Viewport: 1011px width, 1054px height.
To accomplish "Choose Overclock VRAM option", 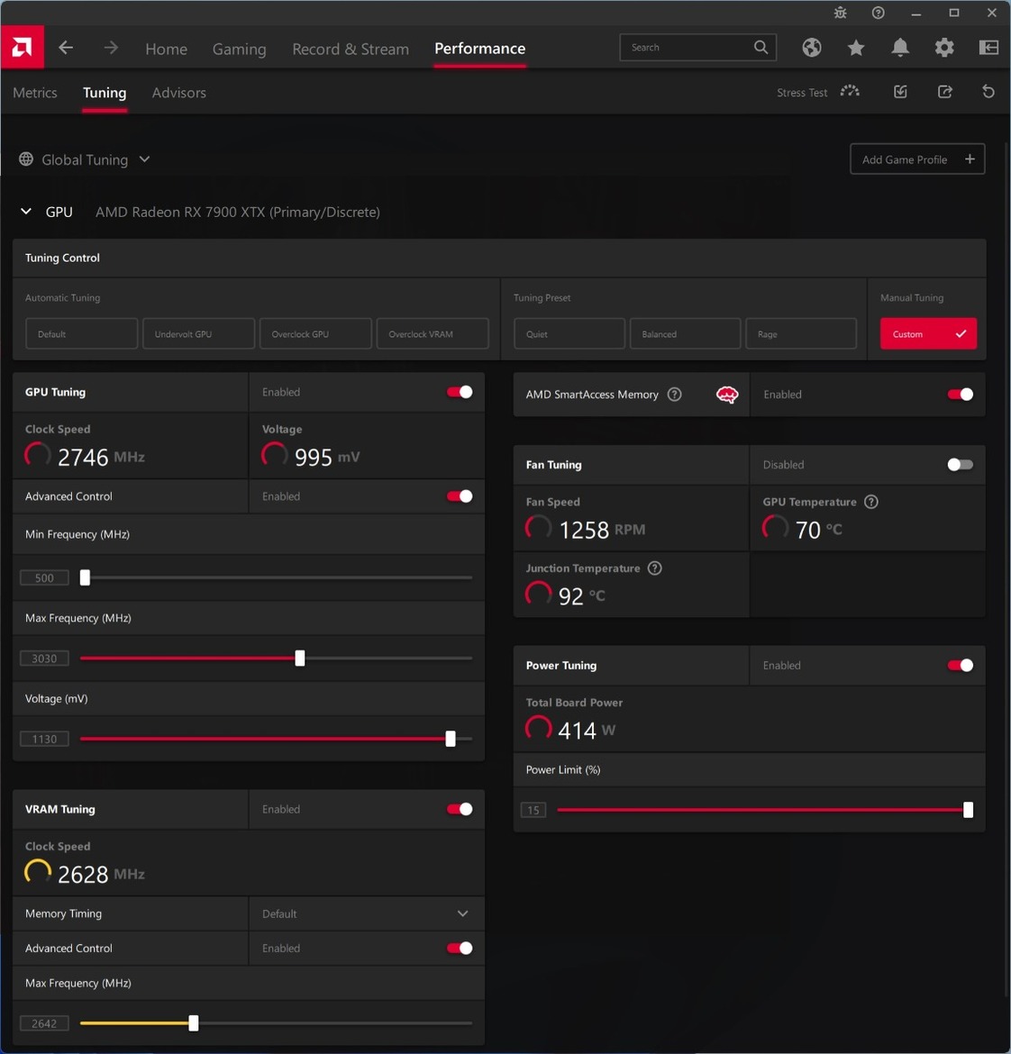I will (x=433, y=334).
